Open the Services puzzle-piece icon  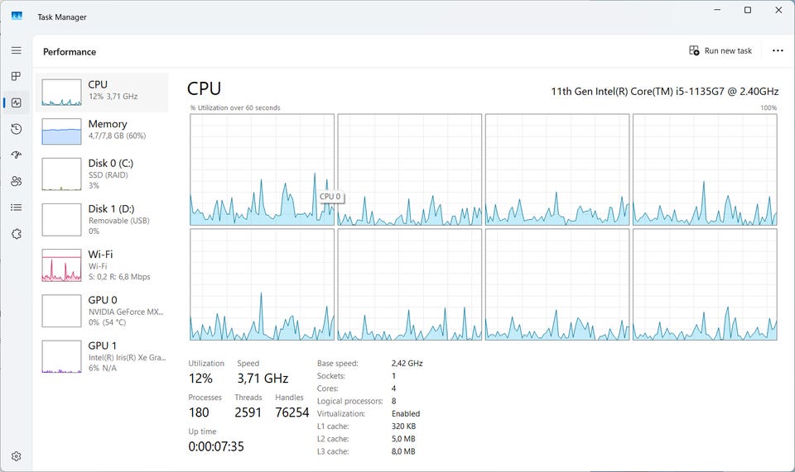point(17,234)
